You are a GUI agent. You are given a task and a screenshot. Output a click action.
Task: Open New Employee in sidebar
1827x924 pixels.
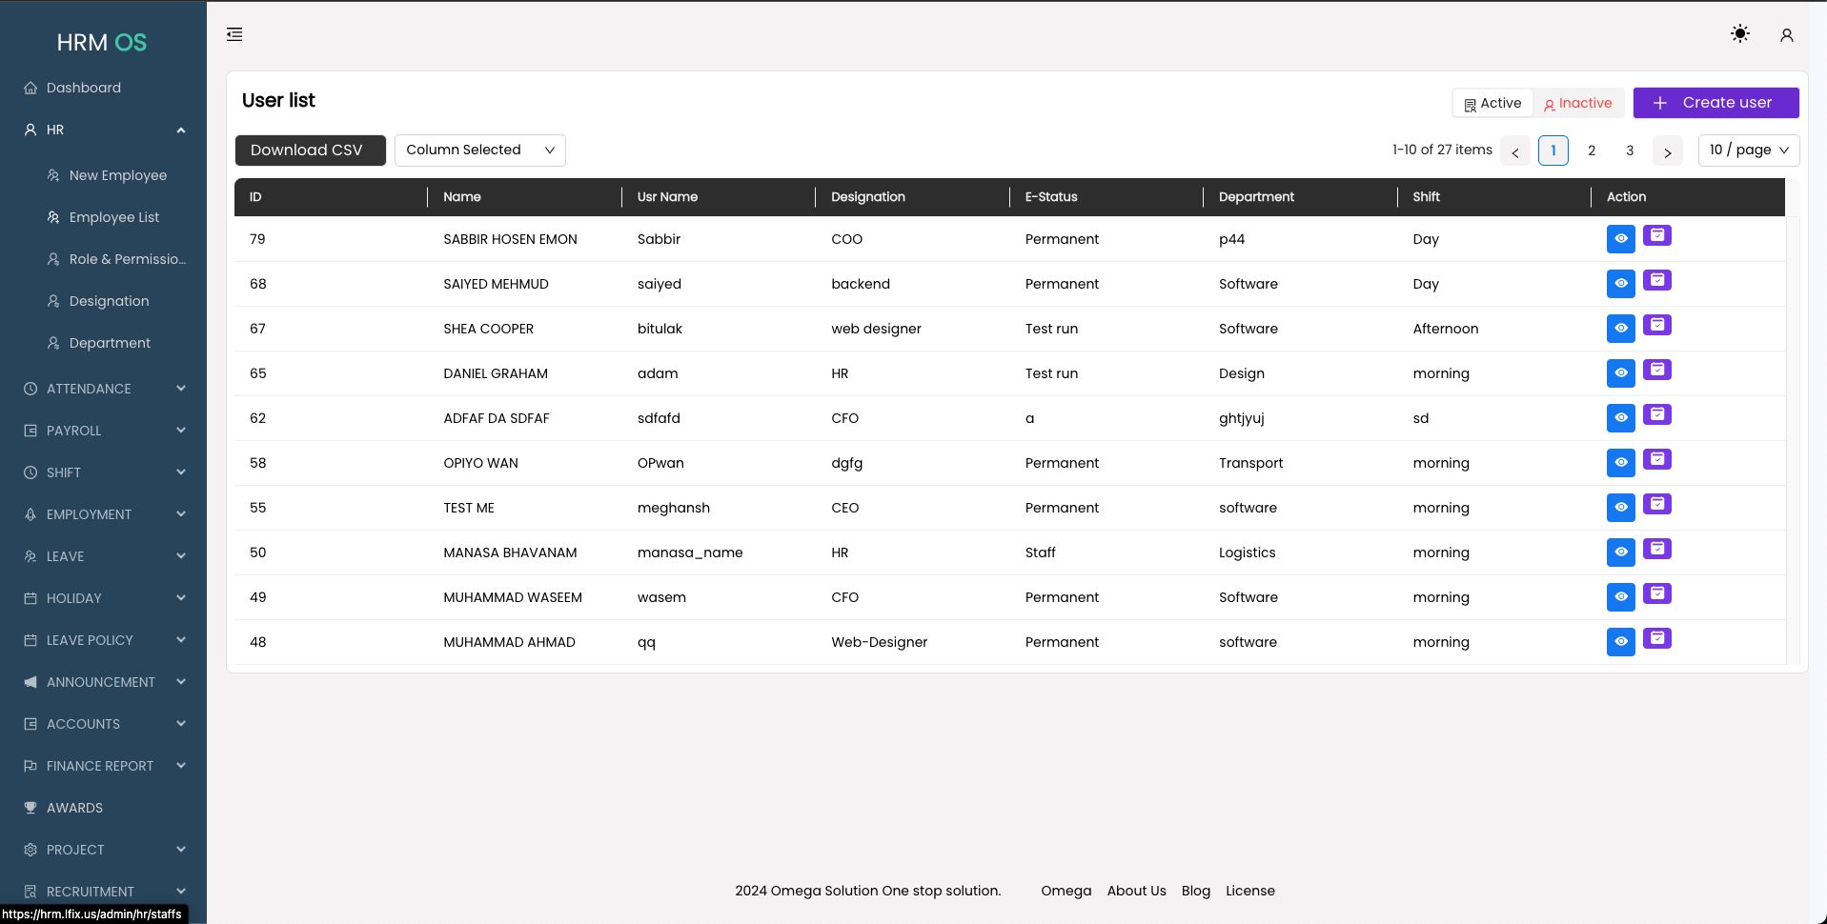coord(117,175)
